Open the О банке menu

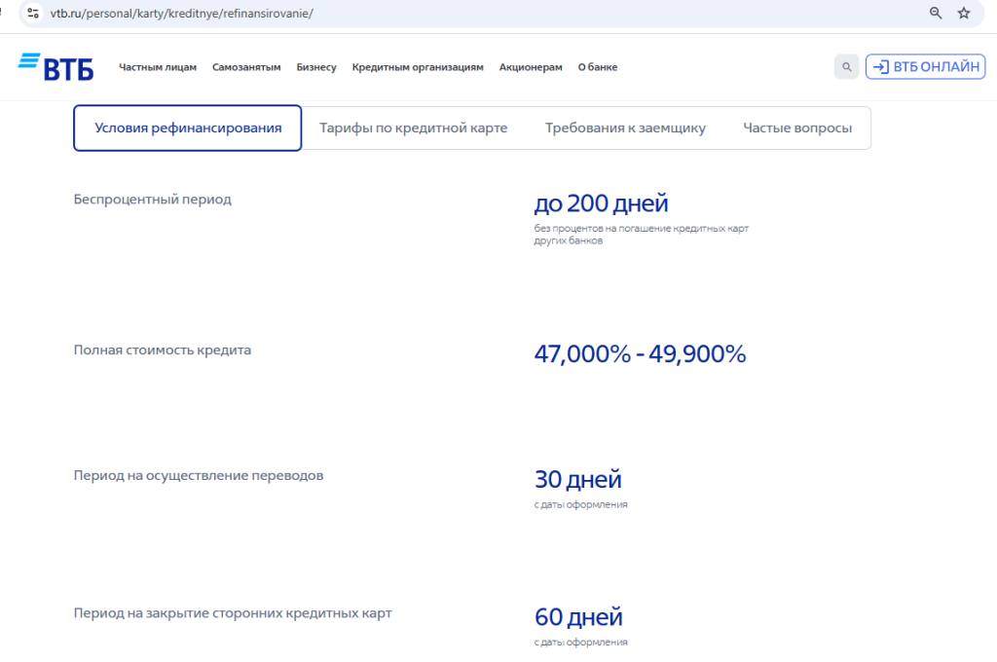tap(598, 67)
